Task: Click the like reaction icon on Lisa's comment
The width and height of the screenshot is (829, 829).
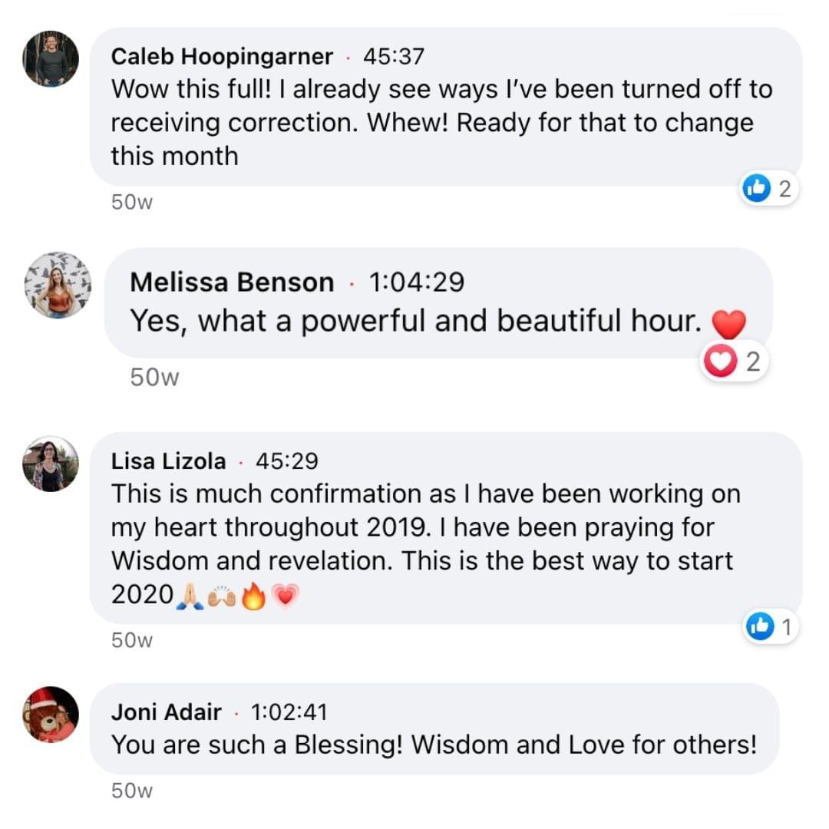Action: (x=759, y=627)
